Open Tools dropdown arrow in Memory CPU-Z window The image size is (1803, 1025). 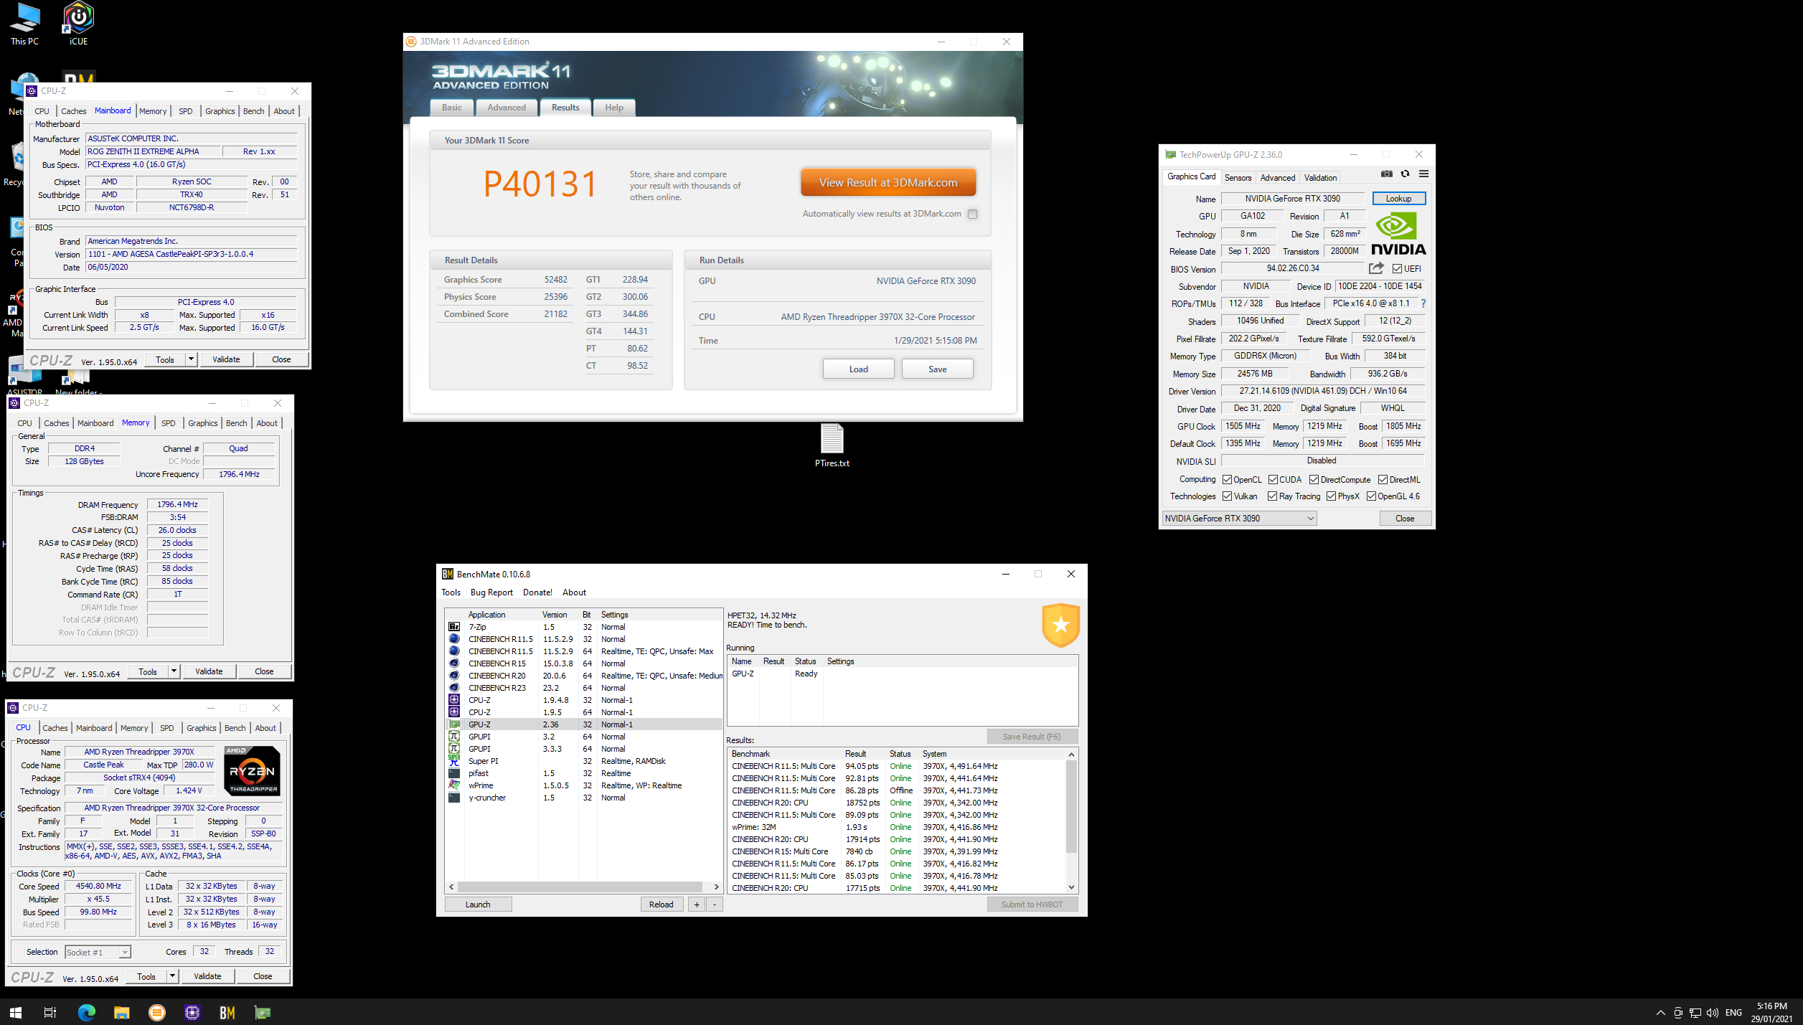pos(174,671)
